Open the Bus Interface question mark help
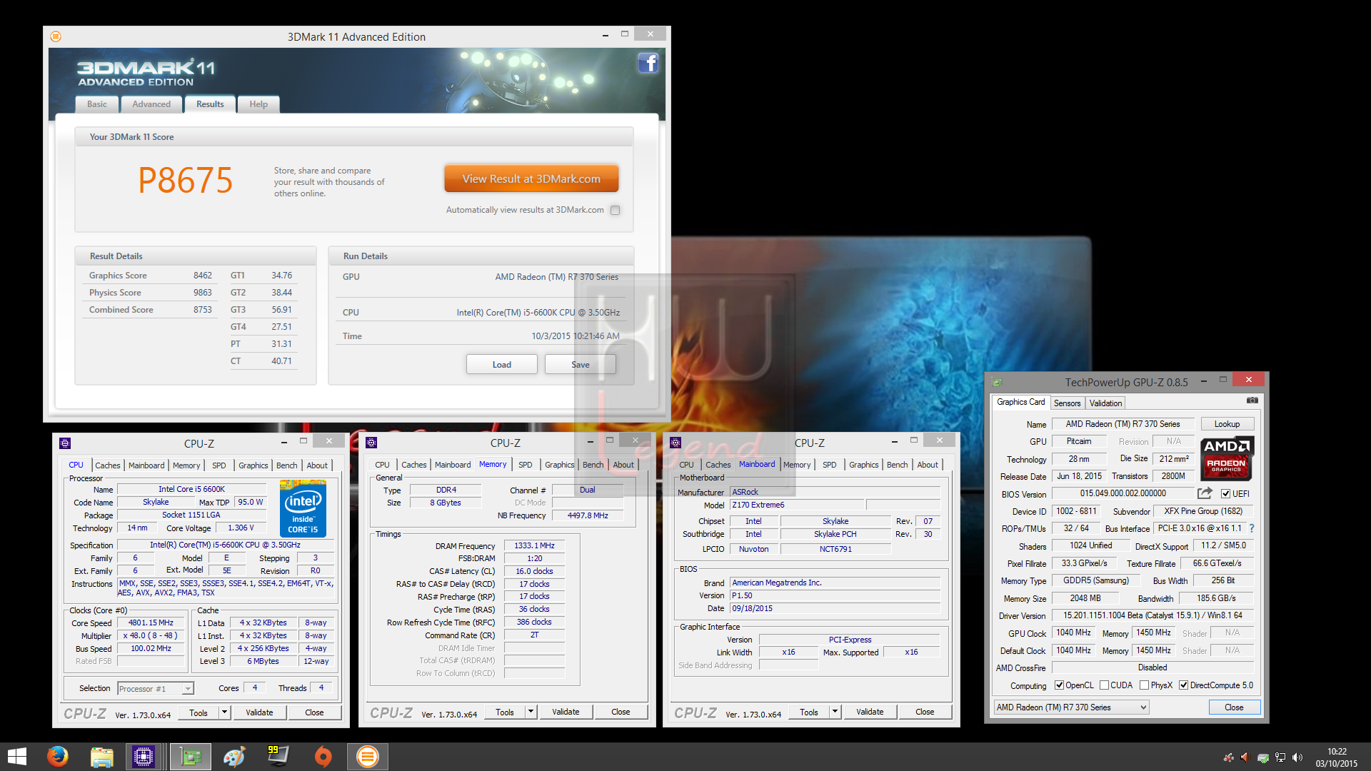Image resolution: width=1371 pixels, height=771 pixels. (x=1252, y=528)
